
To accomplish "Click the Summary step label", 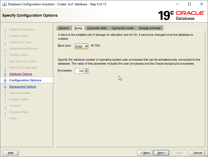I will (15, 106).
